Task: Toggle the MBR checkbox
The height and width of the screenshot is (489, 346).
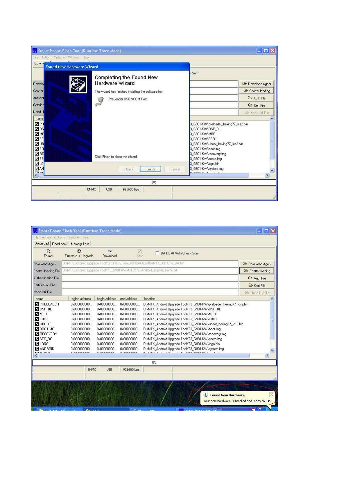Action: tap(37, 314)
